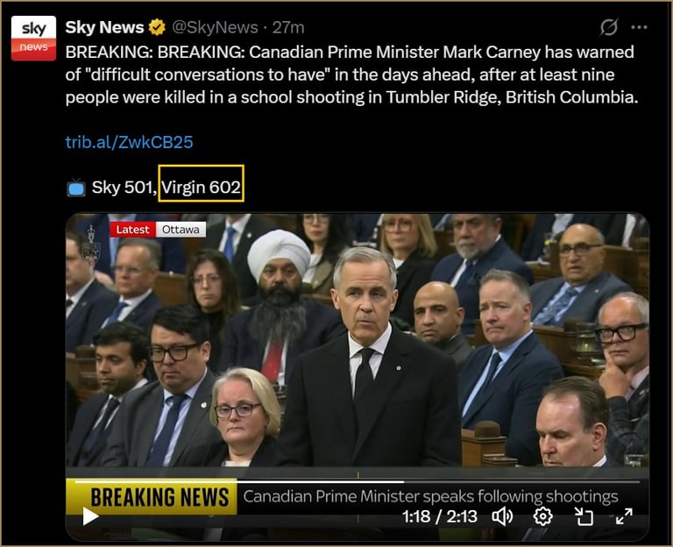The height and width of the screenshot is (547, 673).
Task: Expand video to fullscreen
Action: pos(624,516)
